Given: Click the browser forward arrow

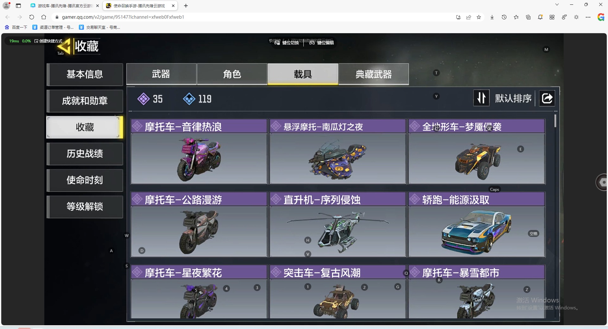Looking at the screenshot, I should point(20,17).
